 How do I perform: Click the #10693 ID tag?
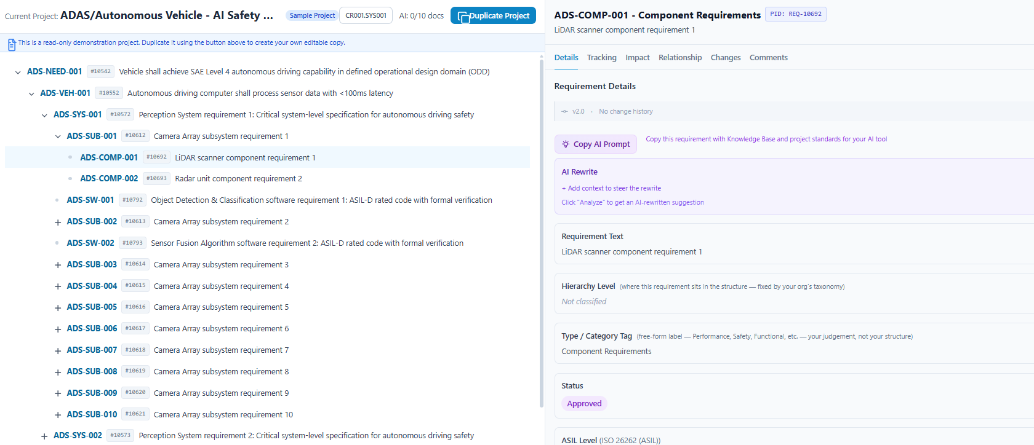(156, 178)
